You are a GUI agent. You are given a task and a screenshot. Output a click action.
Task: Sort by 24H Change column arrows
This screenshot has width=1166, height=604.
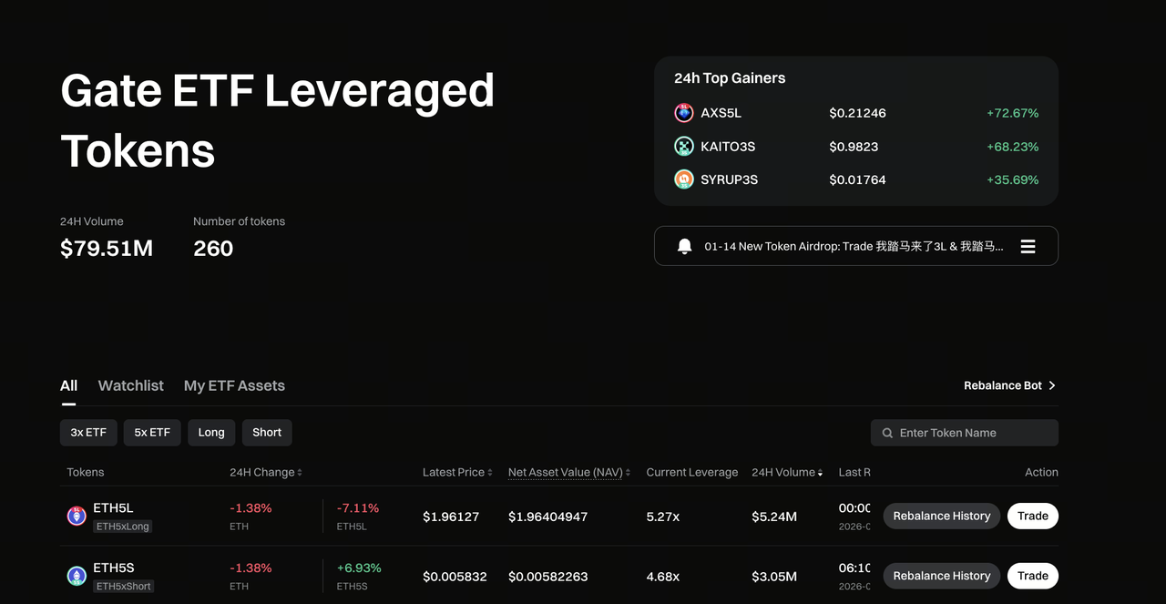pyautogui.click(x=300, y=473)
